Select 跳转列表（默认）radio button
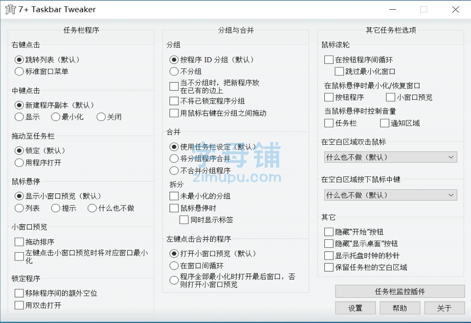Screen dimensions: 471x323 click(19, 60)
